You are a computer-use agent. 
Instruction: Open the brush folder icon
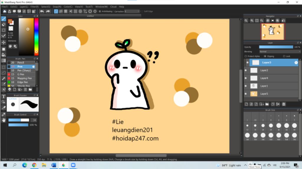30,89
